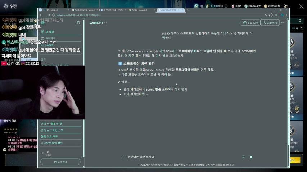Click the zoom magnifier icon in the address bar
The image size is (307, 172).
tap(266, 15)
